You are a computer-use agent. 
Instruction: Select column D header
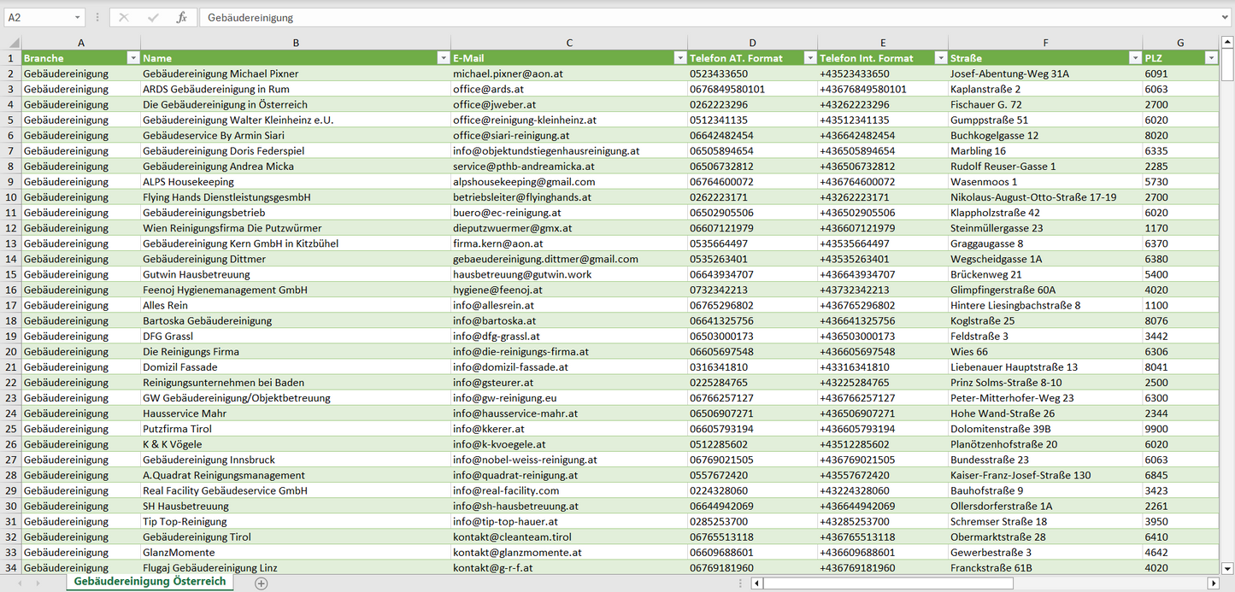pyautogui.click(x=752, y=43)
